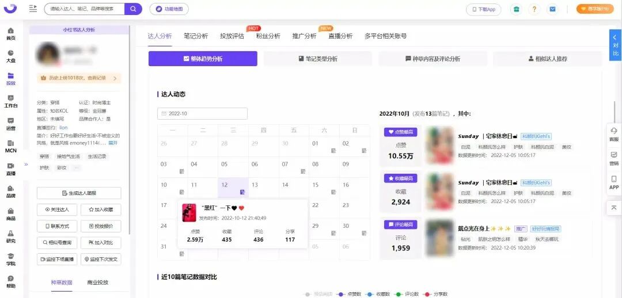
Task: Expand the profile bio with 展开
Action: tap(113, 143)
